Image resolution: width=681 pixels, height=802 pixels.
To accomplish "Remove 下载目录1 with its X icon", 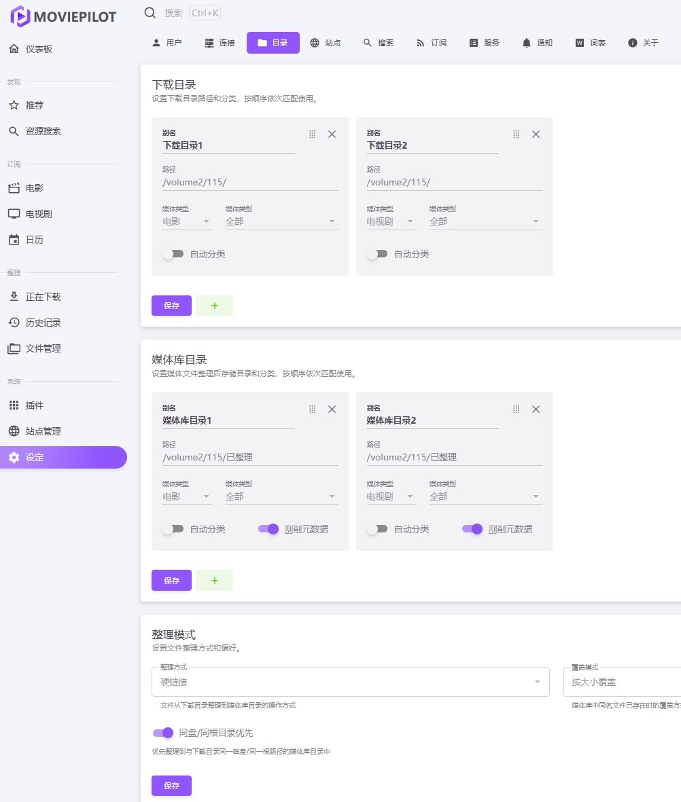I will click(332, 134).
